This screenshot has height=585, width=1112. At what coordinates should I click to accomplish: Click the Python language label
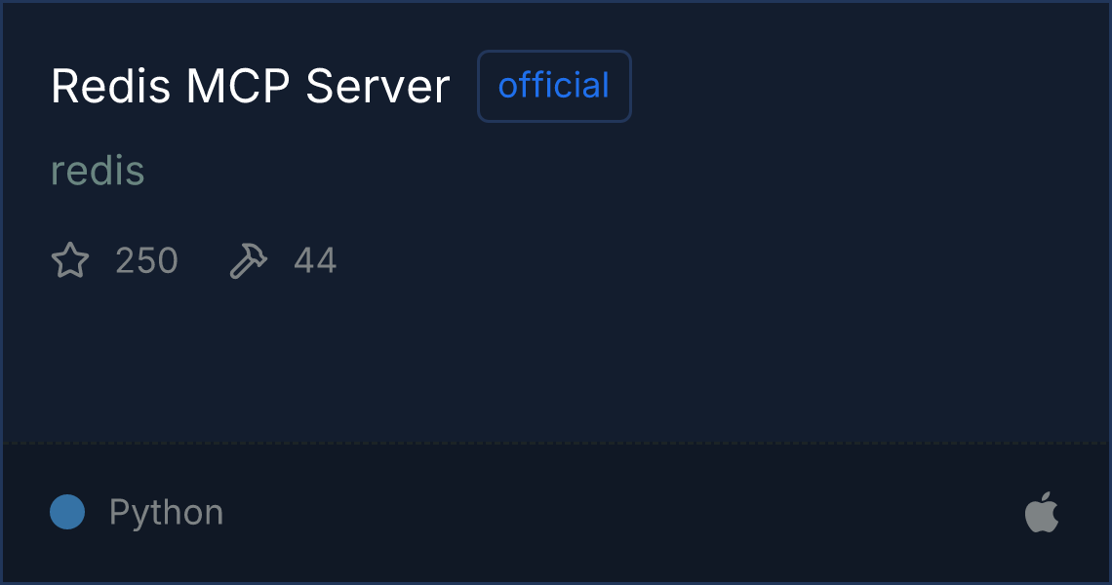[x=167, y=513]
